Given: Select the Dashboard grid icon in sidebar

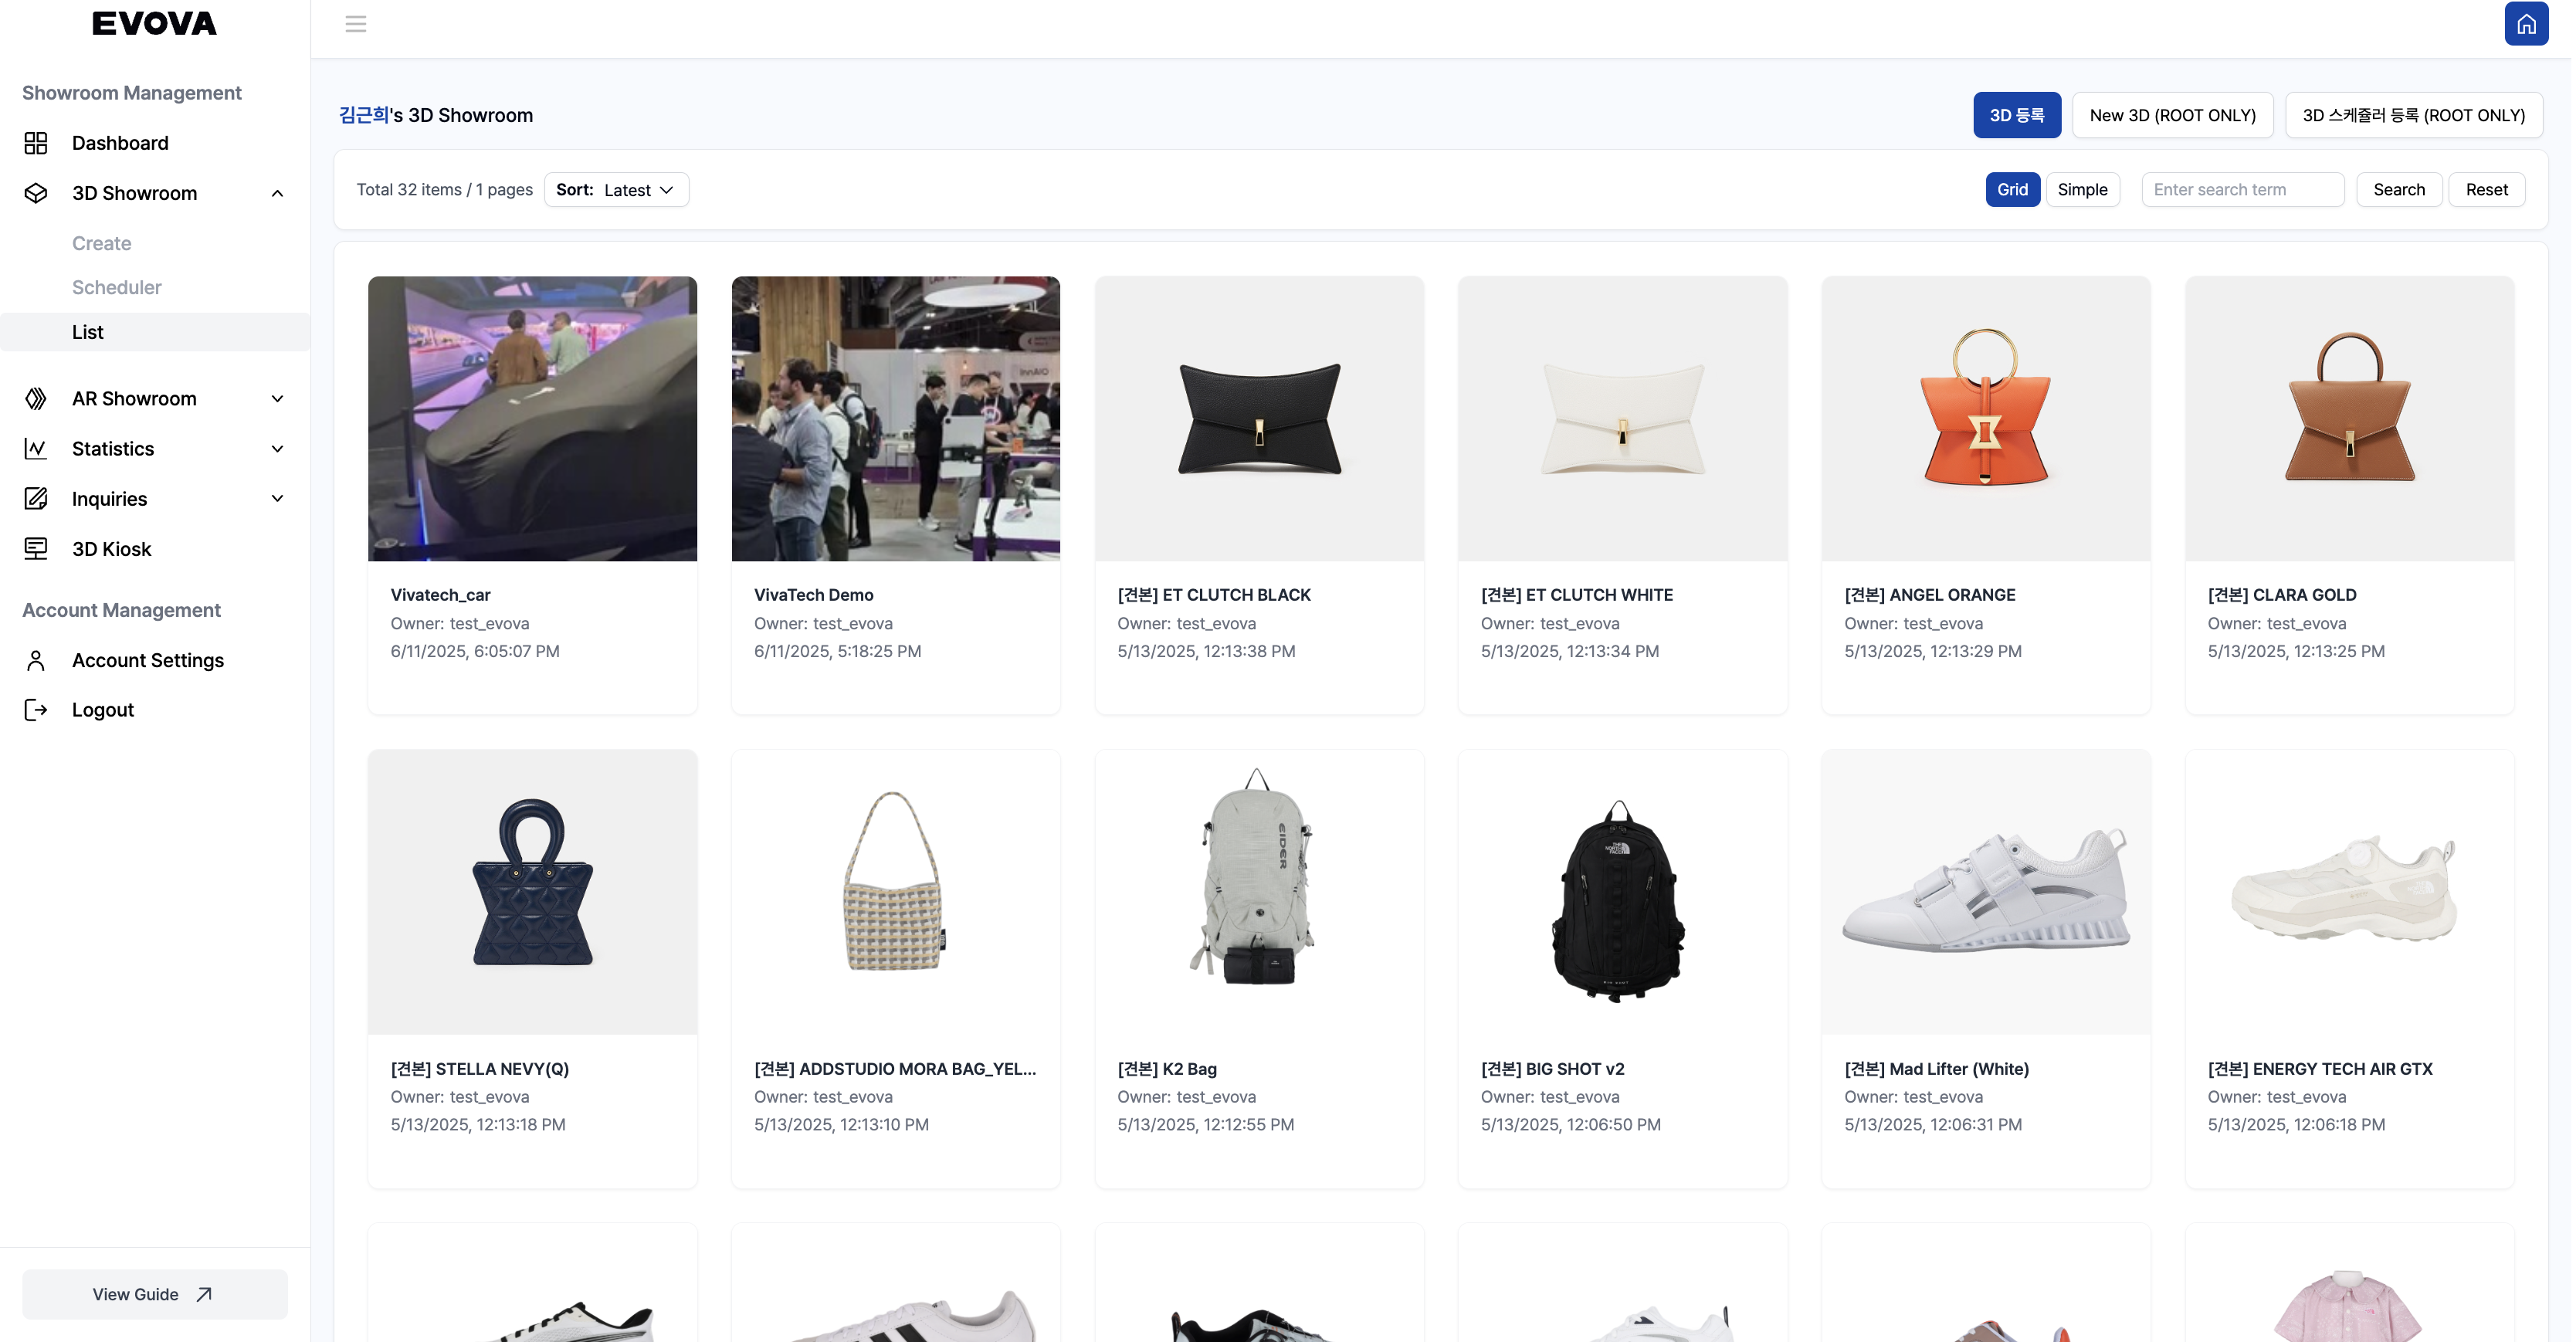Looking at the screenshot, I should pos(36,143).
